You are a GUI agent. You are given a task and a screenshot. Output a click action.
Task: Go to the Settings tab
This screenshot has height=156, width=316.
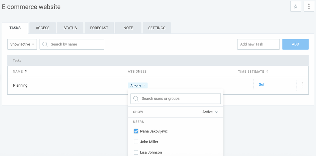156,28
